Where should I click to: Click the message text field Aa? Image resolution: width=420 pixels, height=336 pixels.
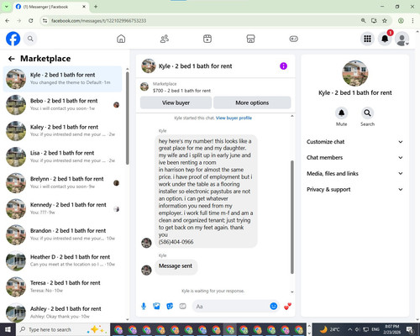231,307
